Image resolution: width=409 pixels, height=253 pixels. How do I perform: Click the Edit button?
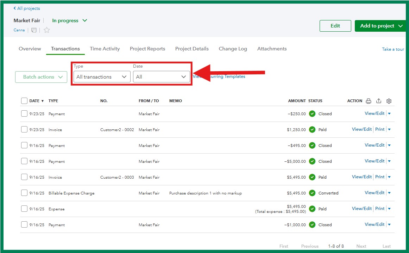(x=335, y=26)
